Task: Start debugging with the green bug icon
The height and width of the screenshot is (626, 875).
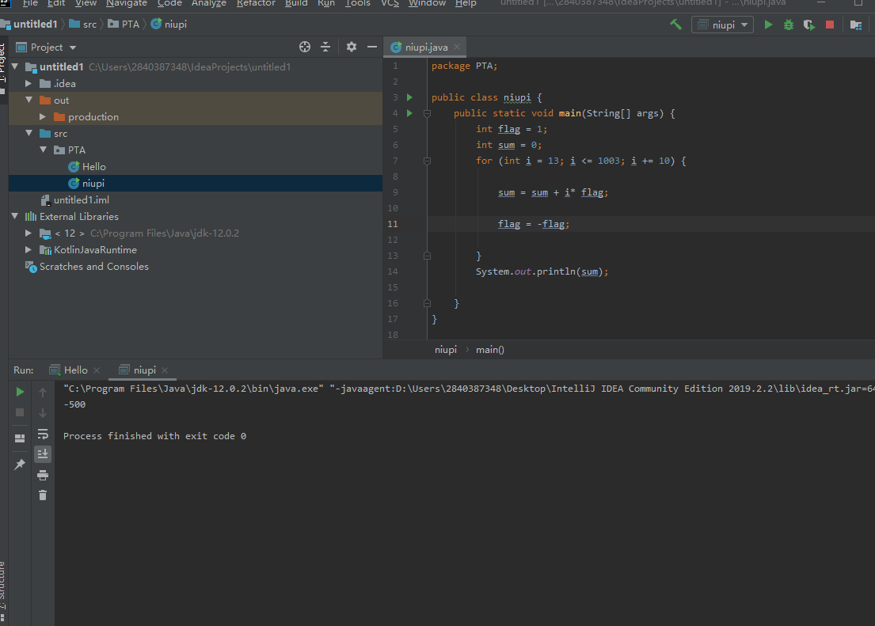Action: click(x=789, y=25)
